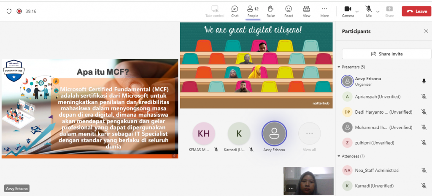Click the shared slide Apa itu MCF?

90,109
